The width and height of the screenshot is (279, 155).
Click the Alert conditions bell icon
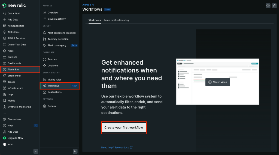tap(44, 33)
